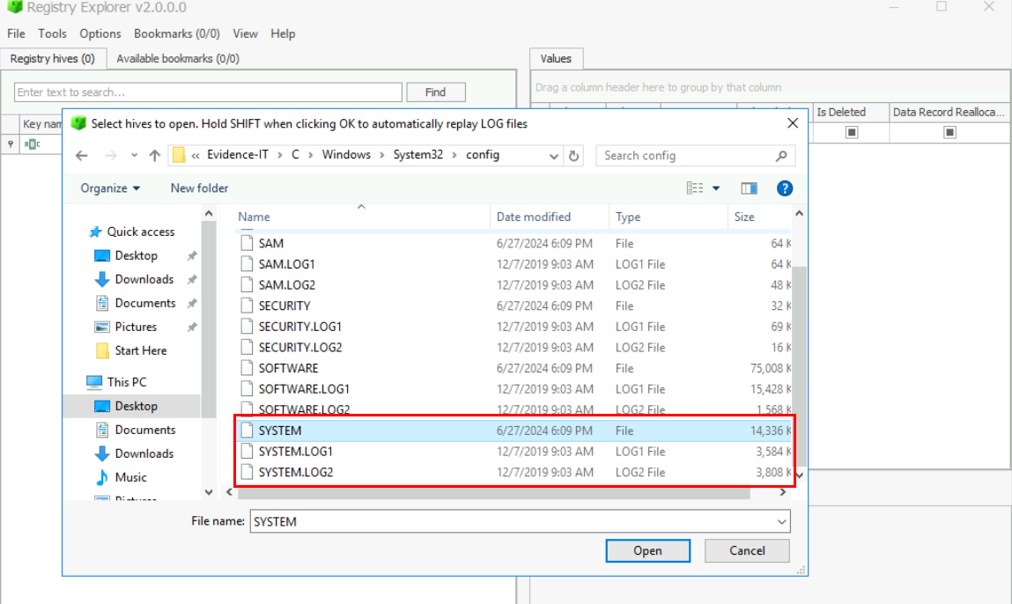Expand the Organize dropdown menu

click(110, 188)
